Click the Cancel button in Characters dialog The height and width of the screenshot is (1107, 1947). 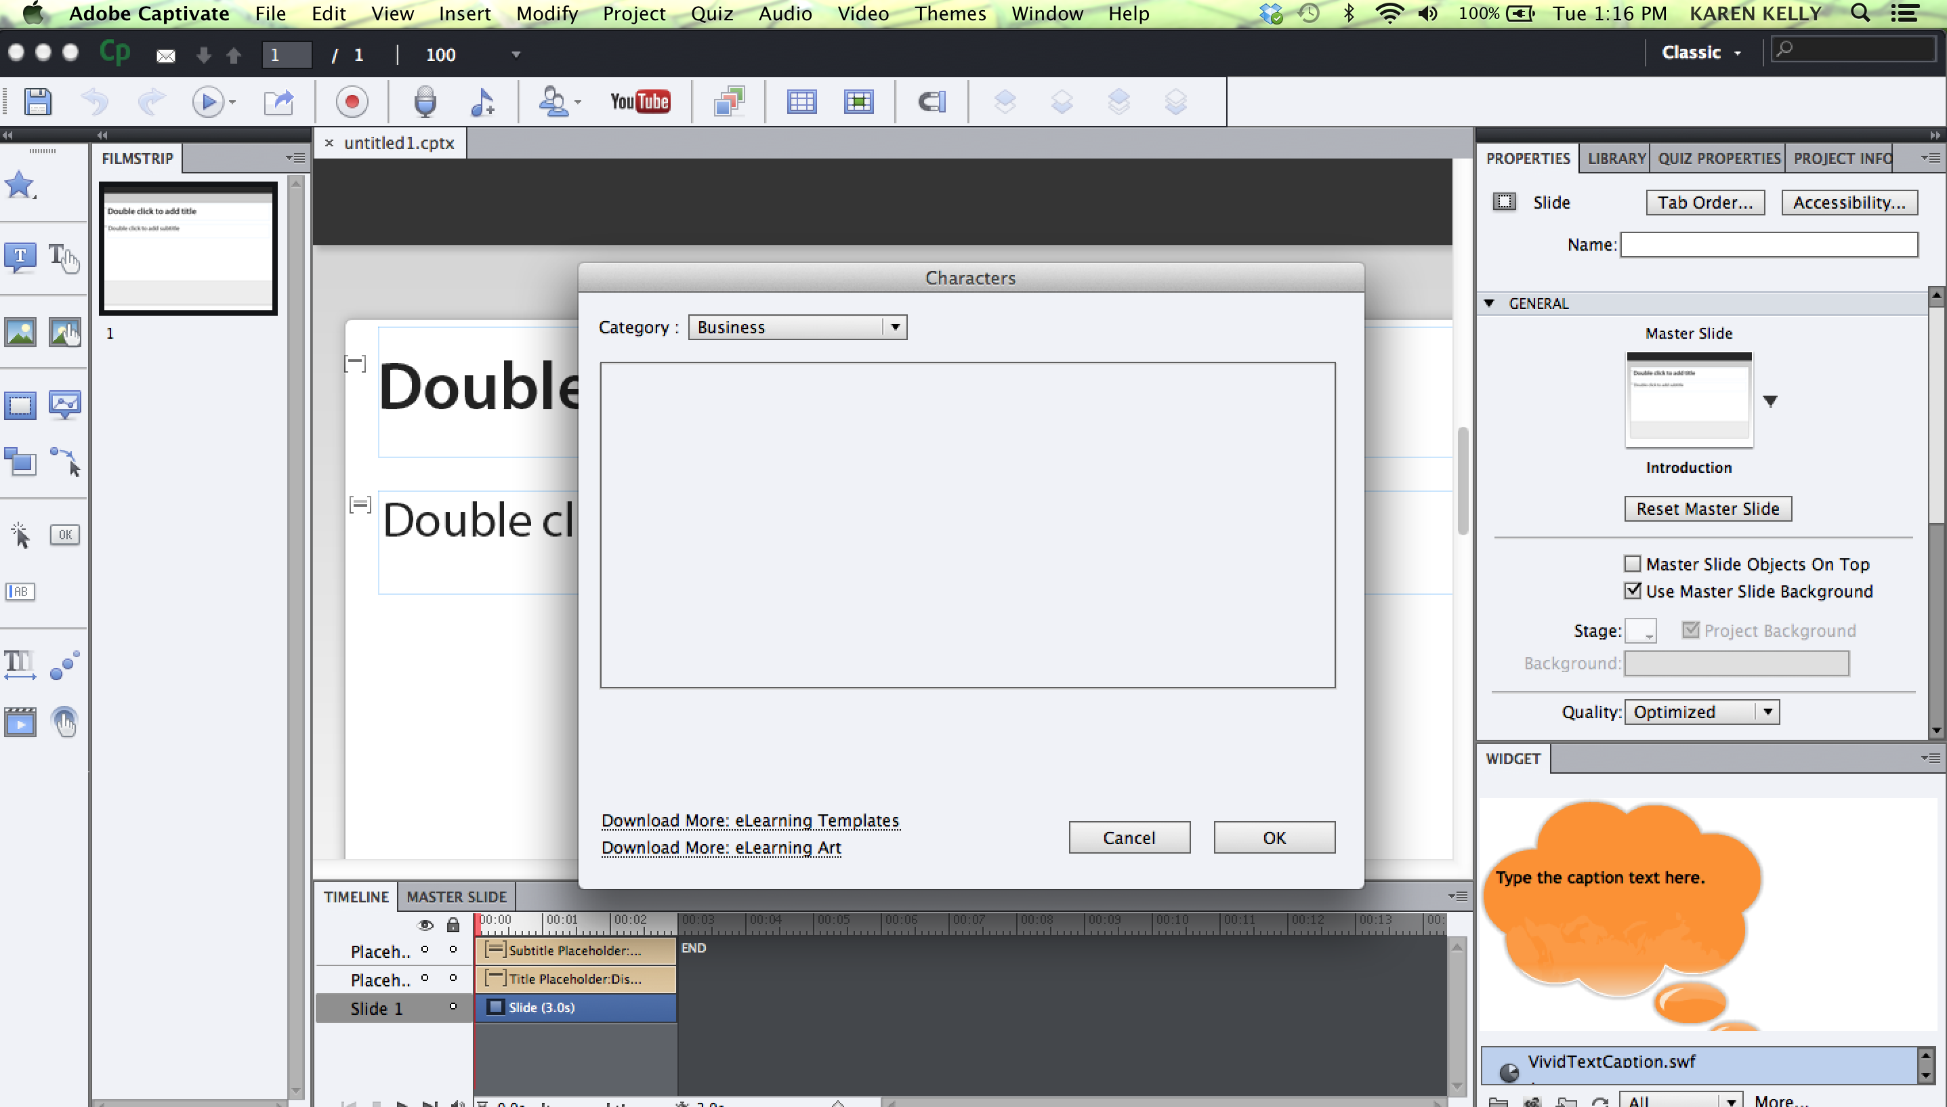pyautogui.click(x=1128, y=837)
